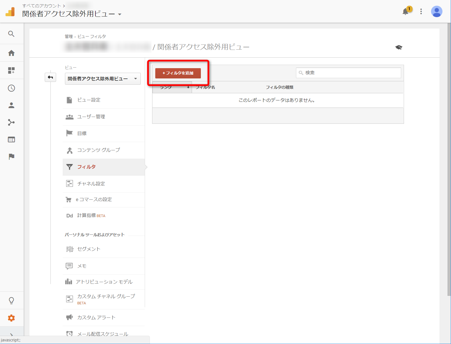
Task: Select ビュー設定 in admin menu
Action: (x=89, y=100)
